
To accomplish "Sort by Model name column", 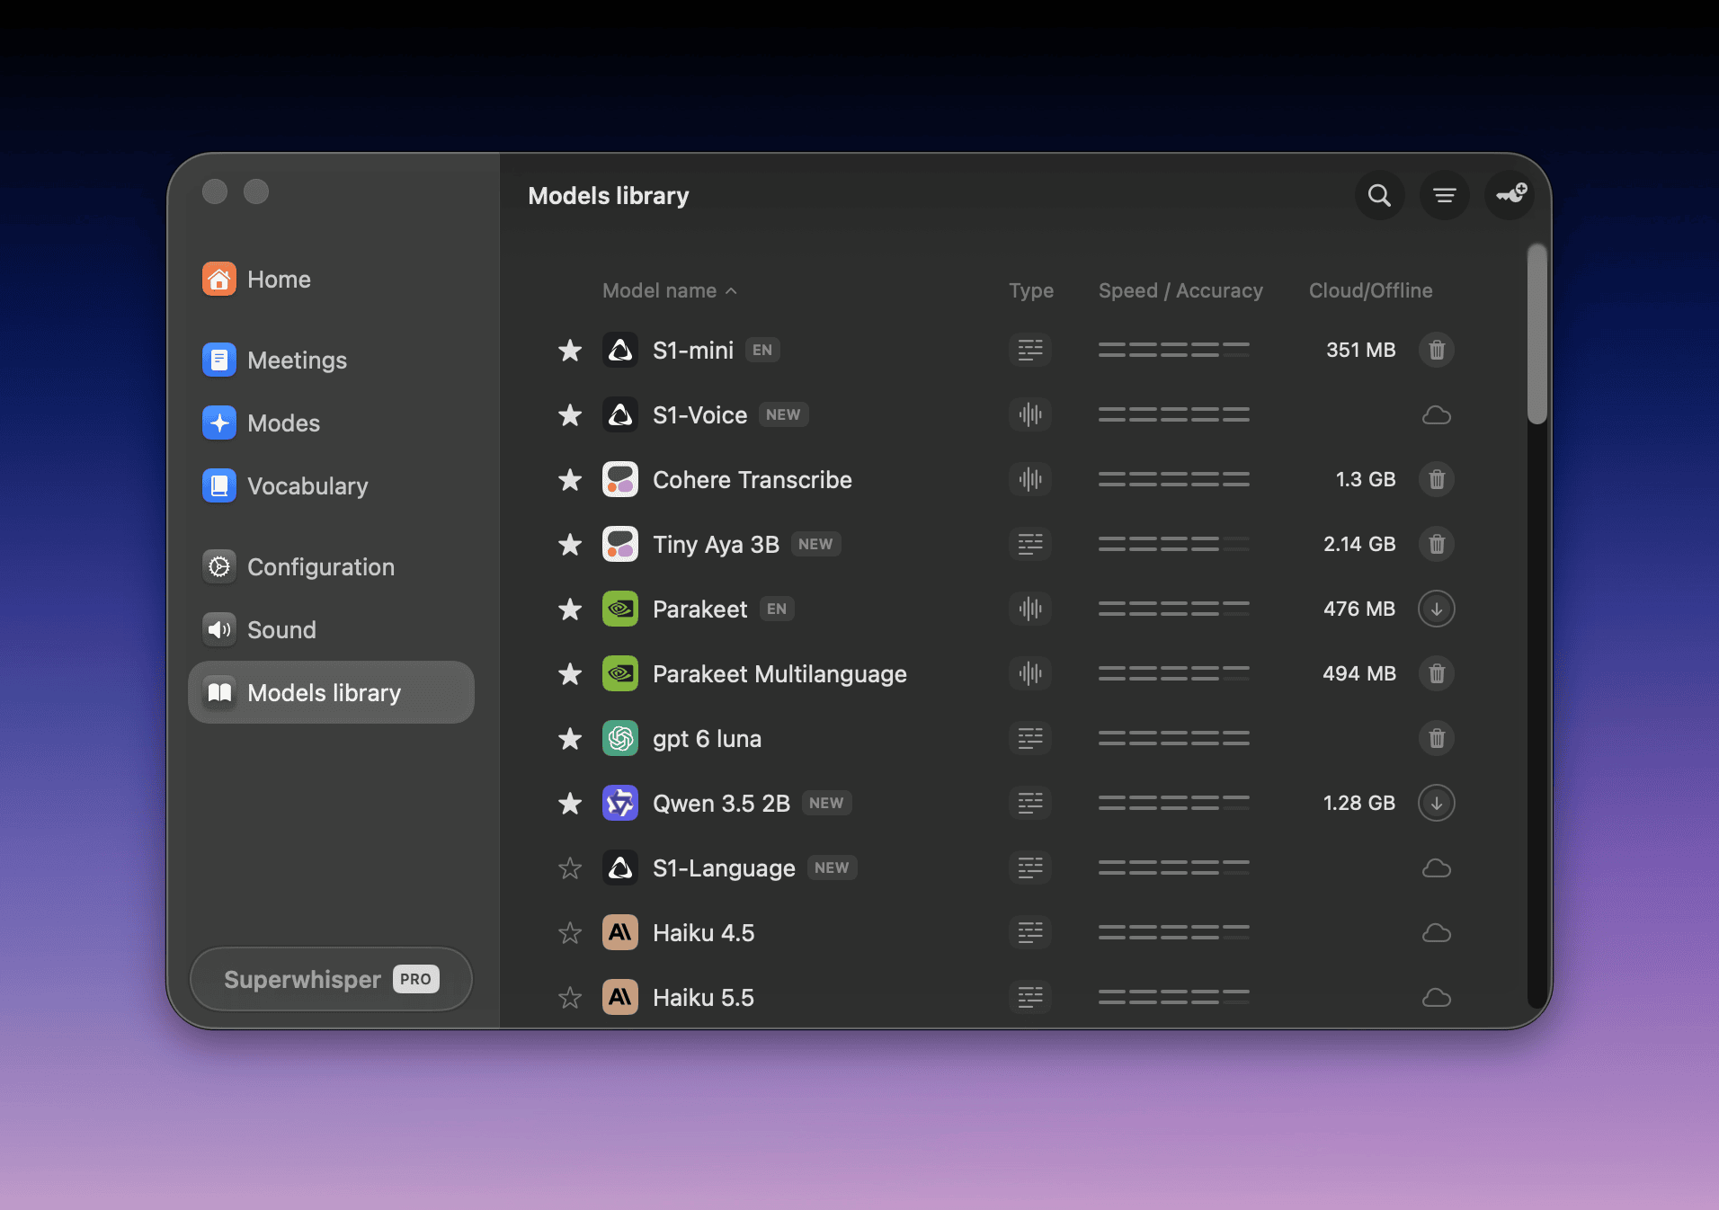I will coord(670,290).
